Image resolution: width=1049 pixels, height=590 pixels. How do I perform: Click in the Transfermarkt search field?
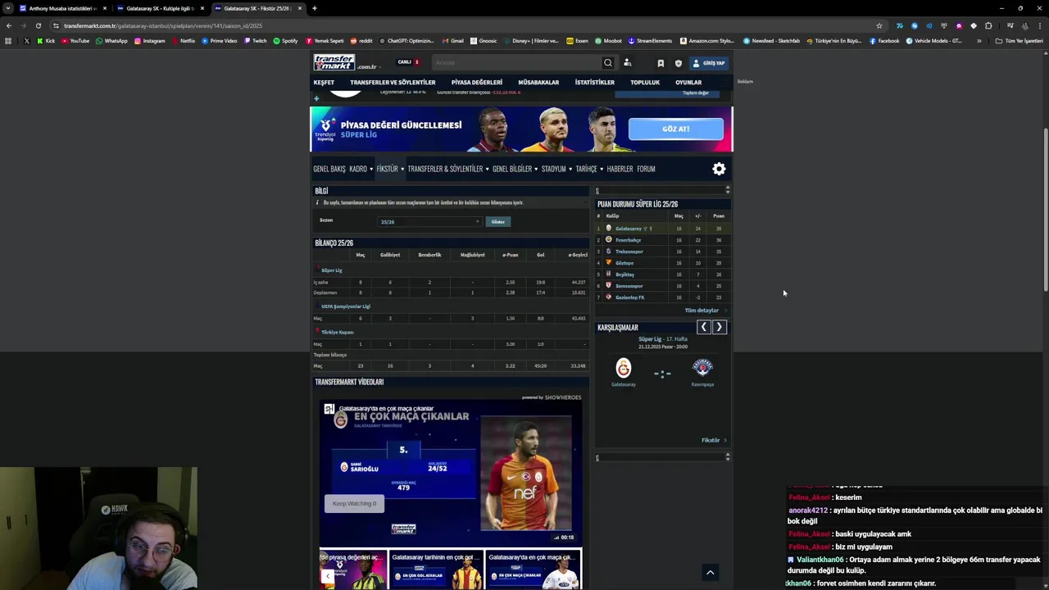point(516,62)
